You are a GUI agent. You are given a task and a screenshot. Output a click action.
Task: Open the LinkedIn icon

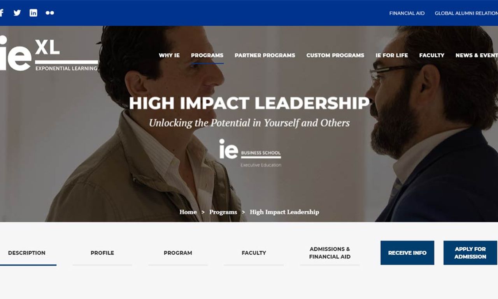click(33, 13)
